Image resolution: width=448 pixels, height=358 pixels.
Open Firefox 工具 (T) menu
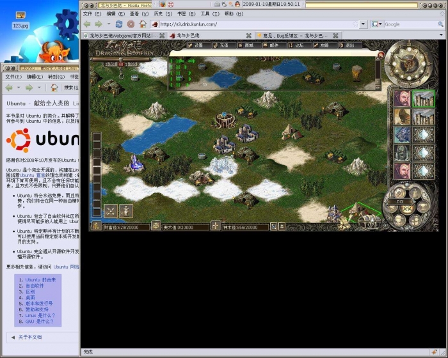210,13
